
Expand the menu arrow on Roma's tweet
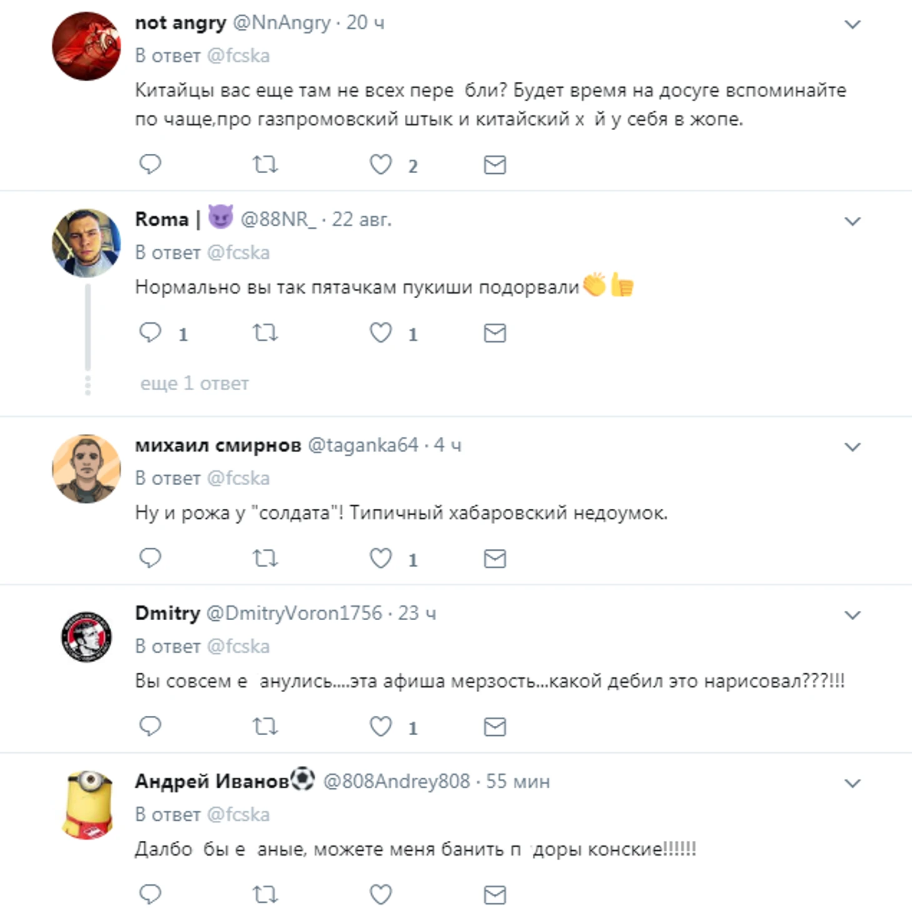click(852, 221)
